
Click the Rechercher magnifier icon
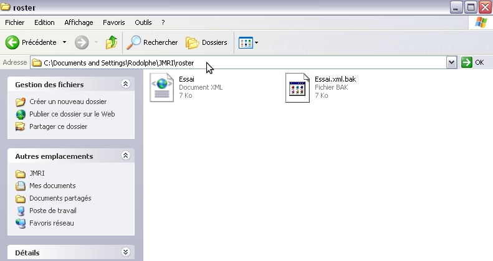tap(133, 42)
